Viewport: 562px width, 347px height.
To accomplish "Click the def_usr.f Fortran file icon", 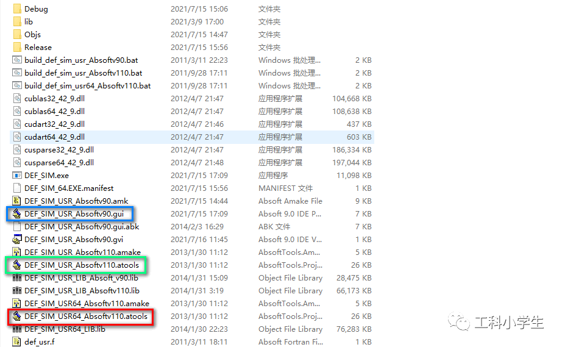I will click(x=17, y=342).
